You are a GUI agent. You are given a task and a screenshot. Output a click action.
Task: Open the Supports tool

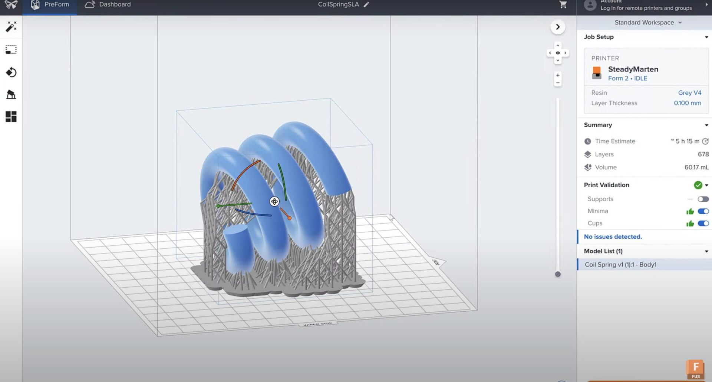tap(11, 94)
